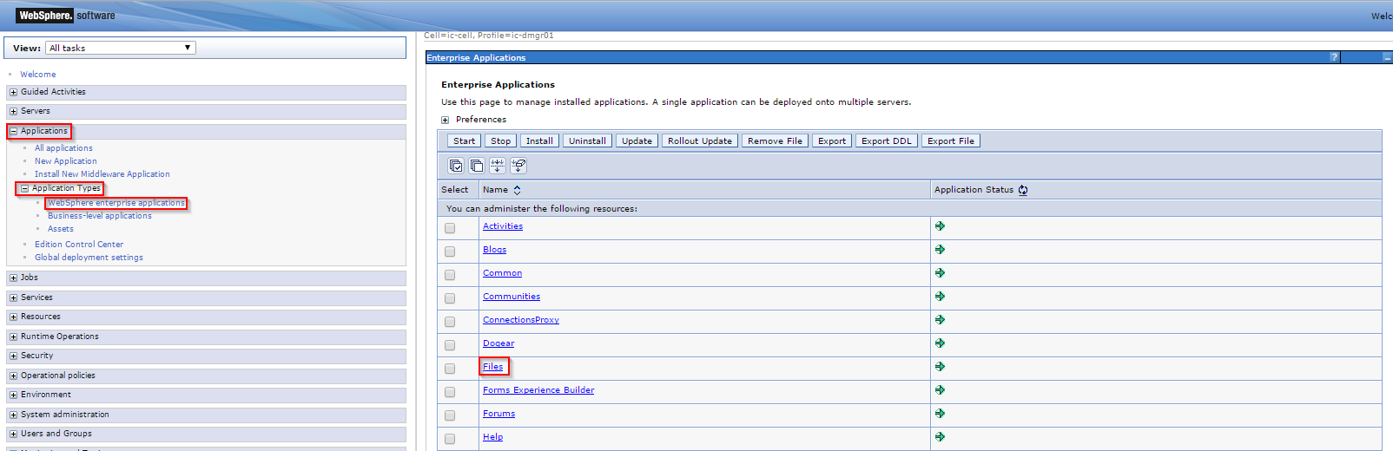Click the Remove File button
This screenshot has height=451, width=1393.
[776, 141]
